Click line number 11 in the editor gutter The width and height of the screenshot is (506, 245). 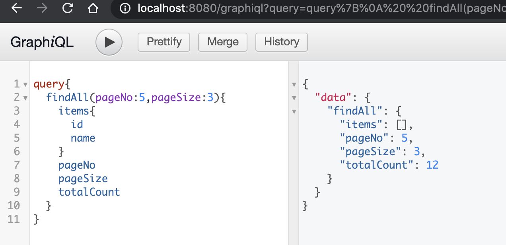(x=14, y=219)
